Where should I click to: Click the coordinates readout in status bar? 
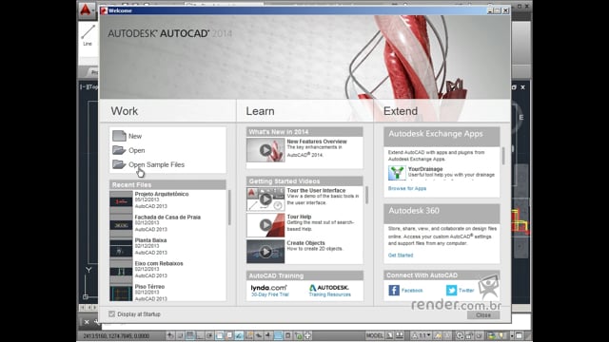coord(116,335)
